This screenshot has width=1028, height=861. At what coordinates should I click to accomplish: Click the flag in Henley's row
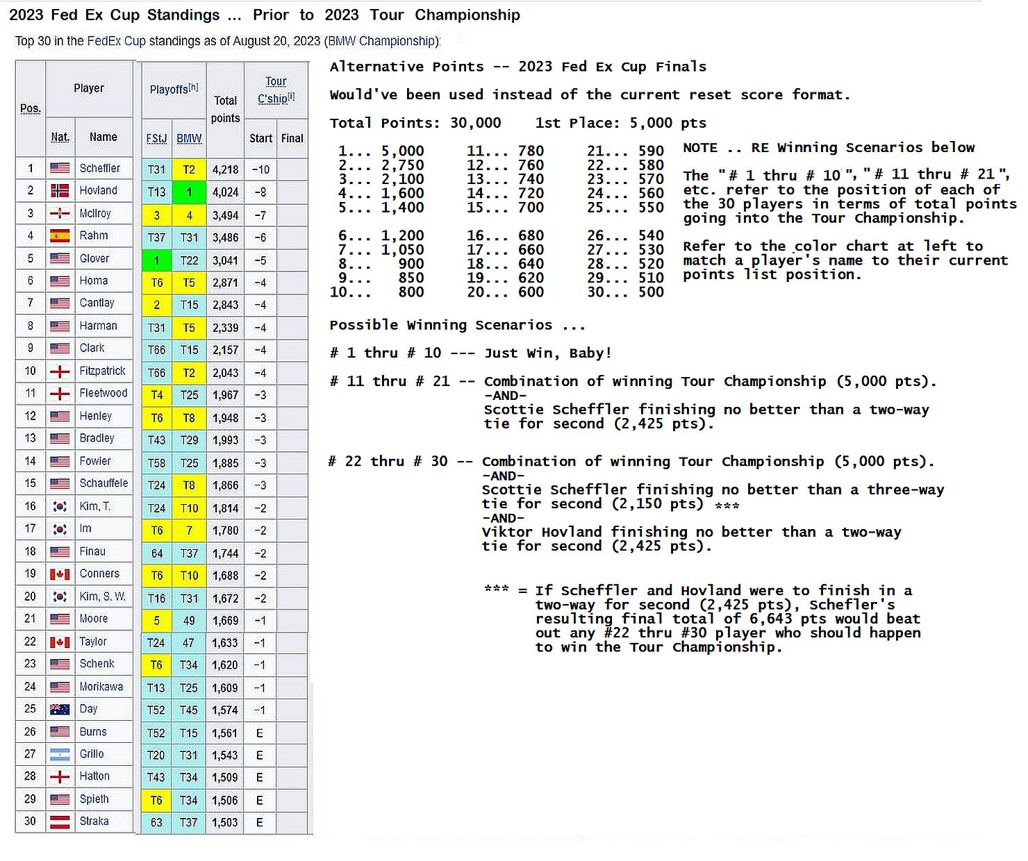point(60,417)
